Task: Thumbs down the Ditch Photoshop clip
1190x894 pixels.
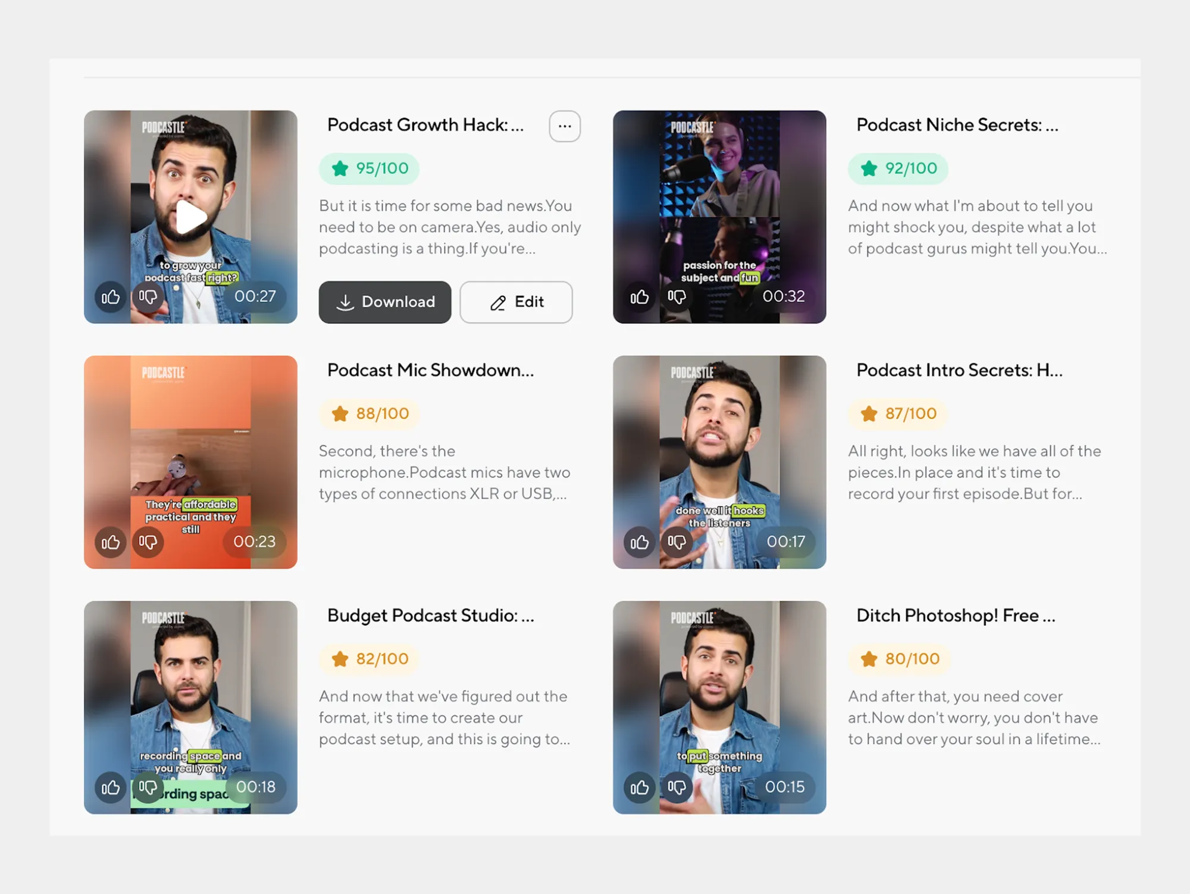Action: pos(677,788)
